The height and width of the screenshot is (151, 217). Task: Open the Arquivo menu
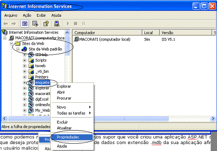pos(11,15)
